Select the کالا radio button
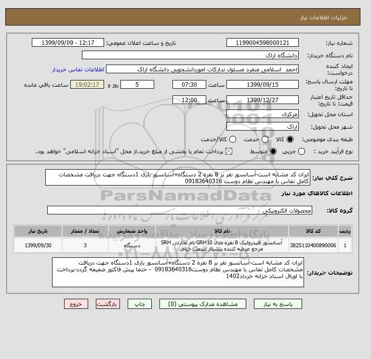Image resolution: width=371 pixels, height=359 pixels. (290, 139)
